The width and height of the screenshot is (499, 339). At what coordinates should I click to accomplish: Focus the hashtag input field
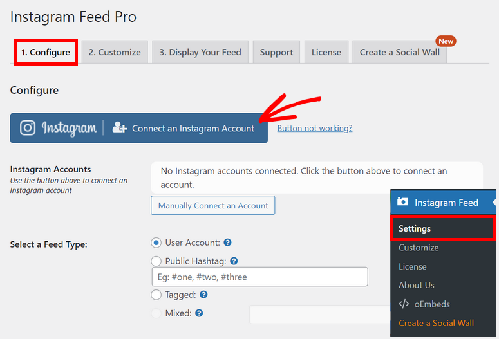259,277
